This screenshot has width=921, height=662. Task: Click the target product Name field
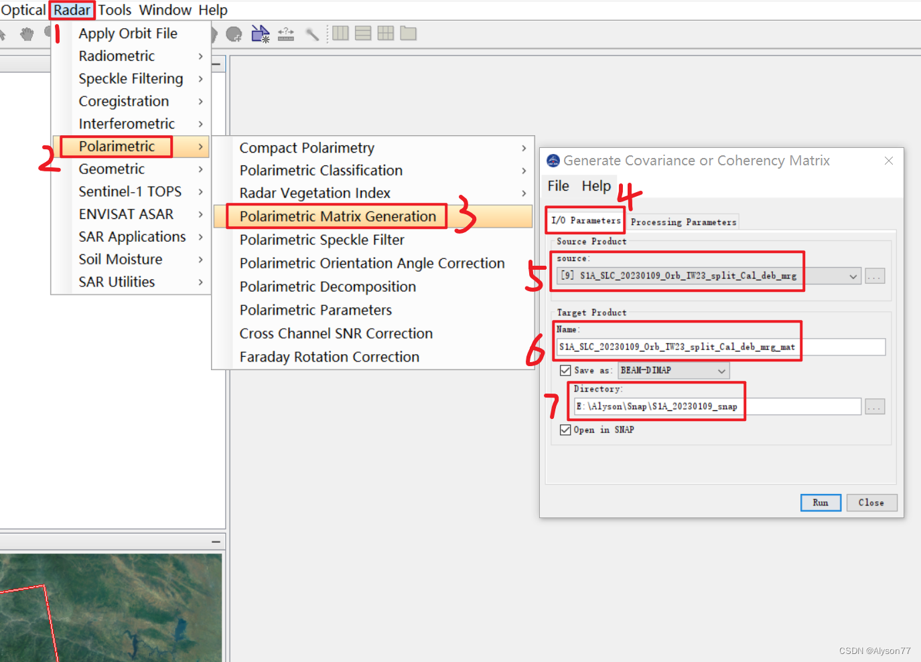[x=721, y=347]
